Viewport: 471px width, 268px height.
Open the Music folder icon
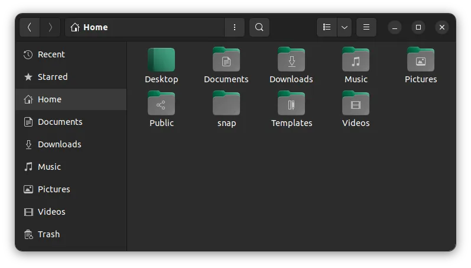point(356,60)
